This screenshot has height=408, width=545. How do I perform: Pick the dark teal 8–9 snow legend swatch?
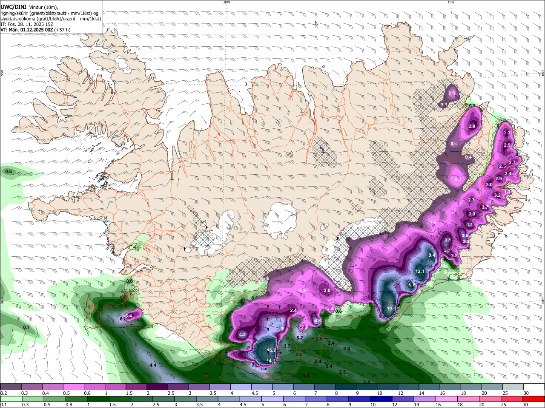(x=345, y=387)
